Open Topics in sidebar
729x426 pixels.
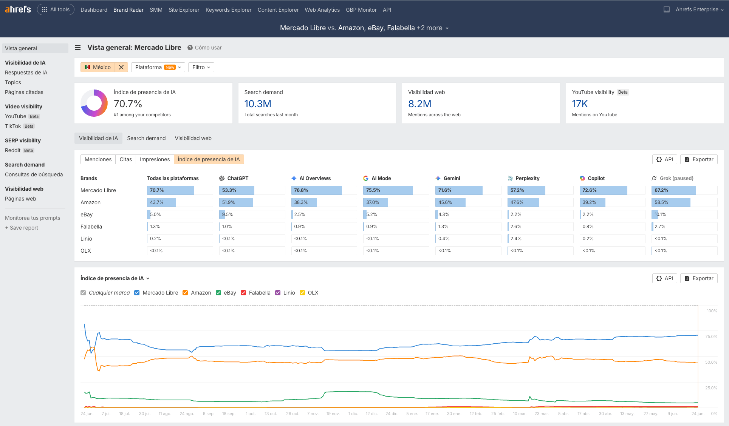click(13, 82)
